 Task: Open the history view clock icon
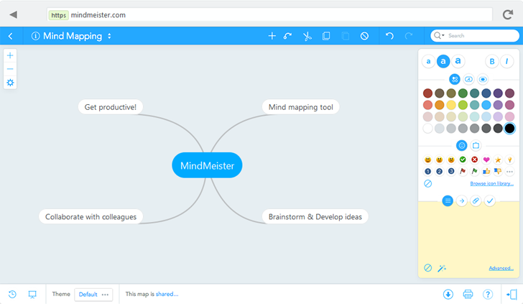click(x=12, y=294)
